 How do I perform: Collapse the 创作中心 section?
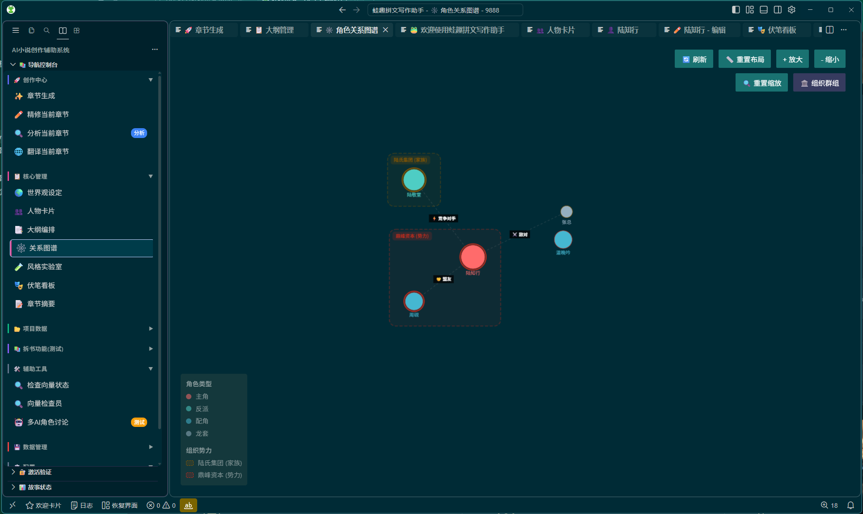coord(151,80)
